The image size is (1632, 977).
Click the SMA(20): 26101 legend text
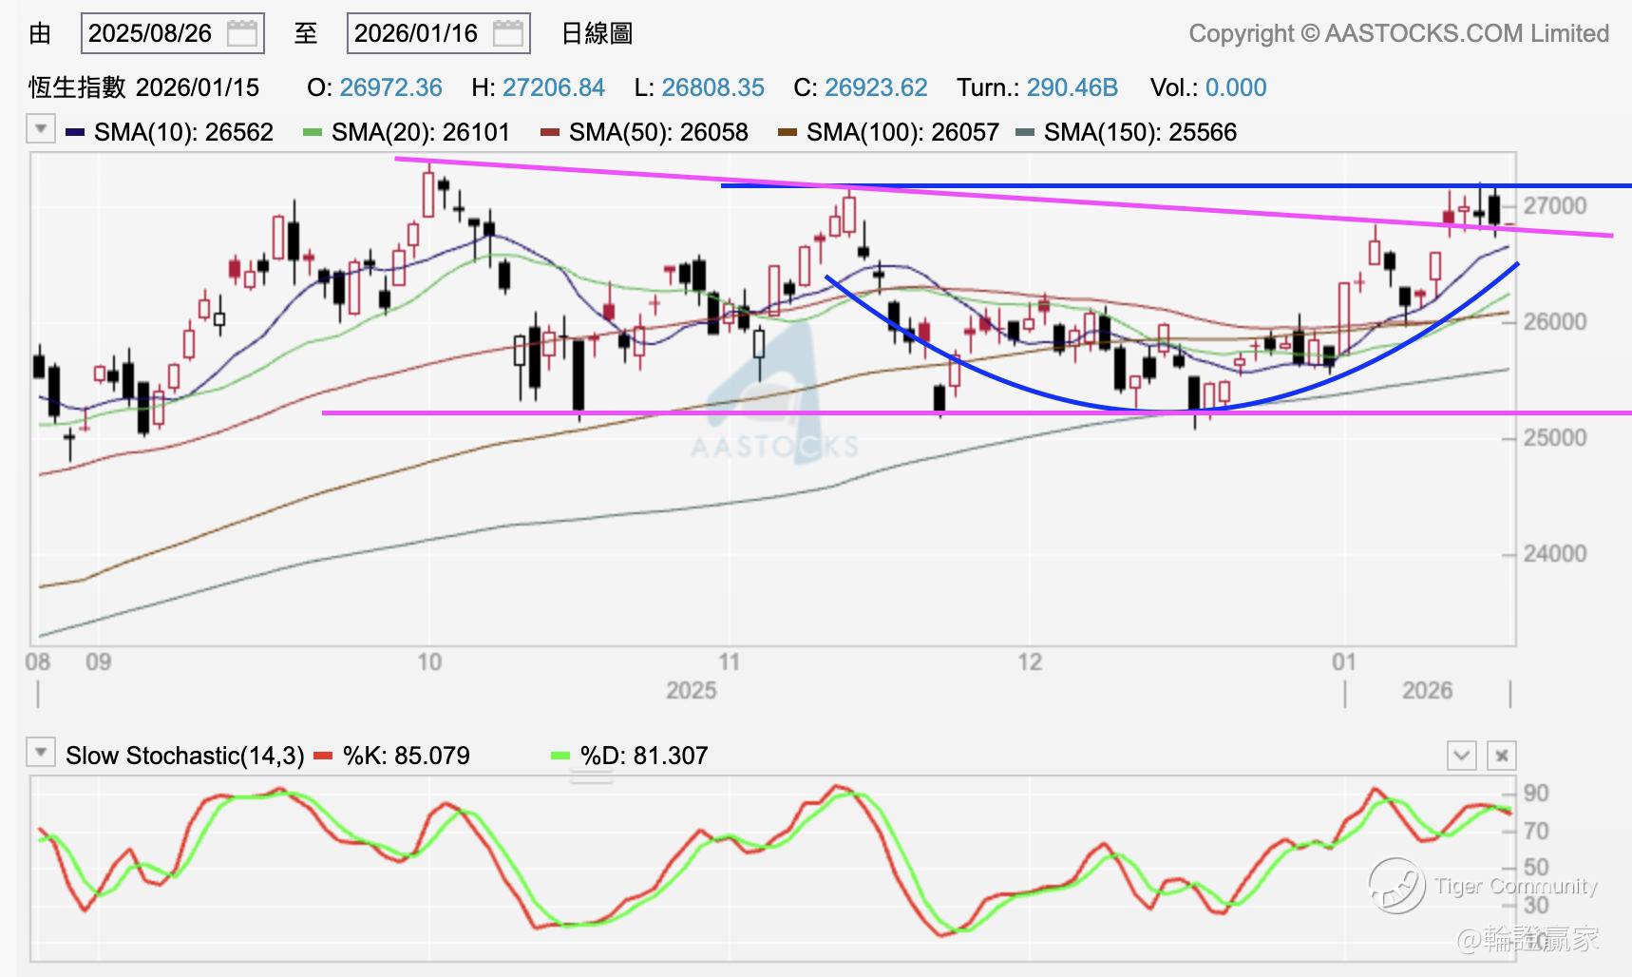pyautogui.click(x=421, y=132)
